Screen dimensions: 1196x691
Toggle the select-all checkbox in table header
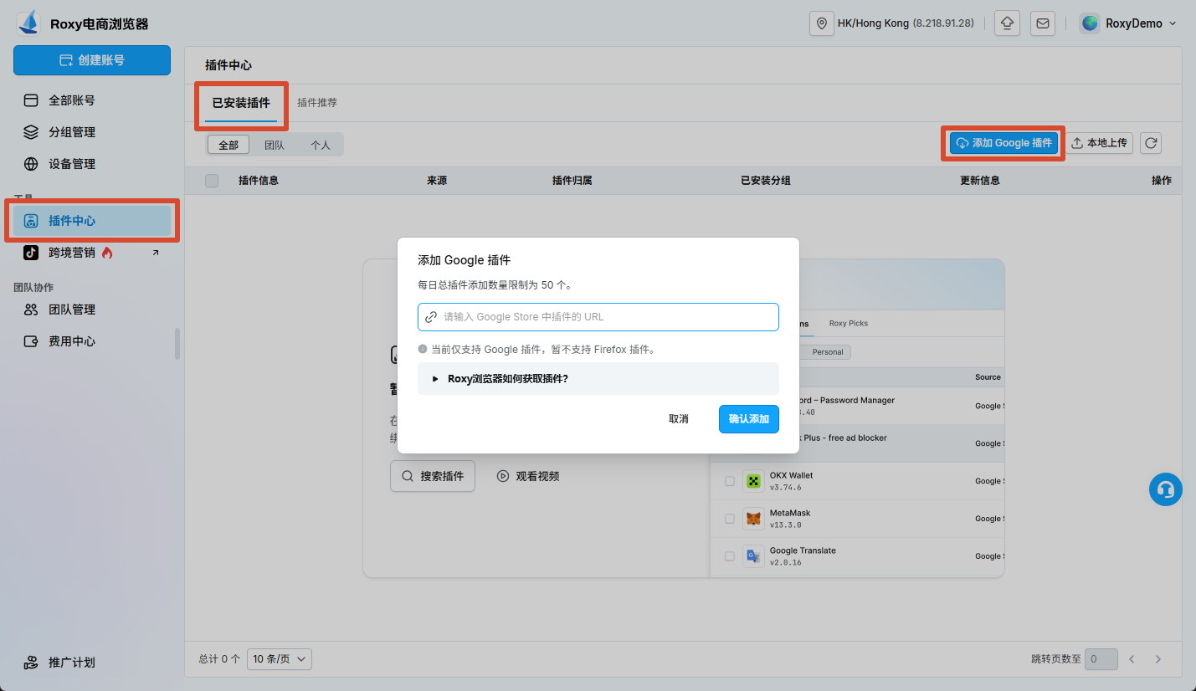click(212, 181)
